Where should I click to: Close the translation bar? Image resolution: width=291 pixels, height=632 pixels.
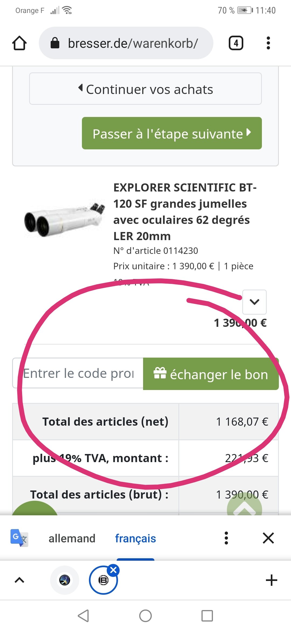(x=268, y=538)
